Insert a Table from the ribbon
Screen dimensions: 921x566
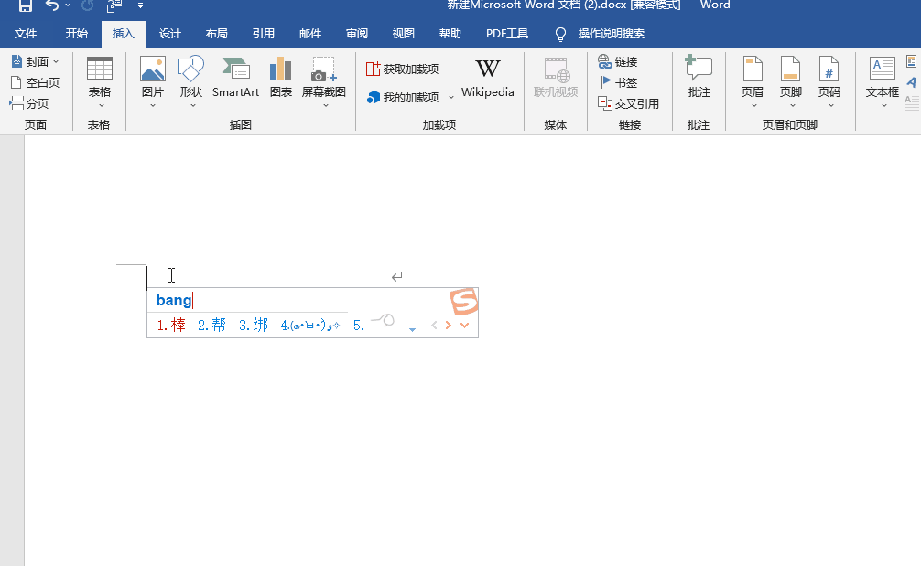click(x=99, y=78)
